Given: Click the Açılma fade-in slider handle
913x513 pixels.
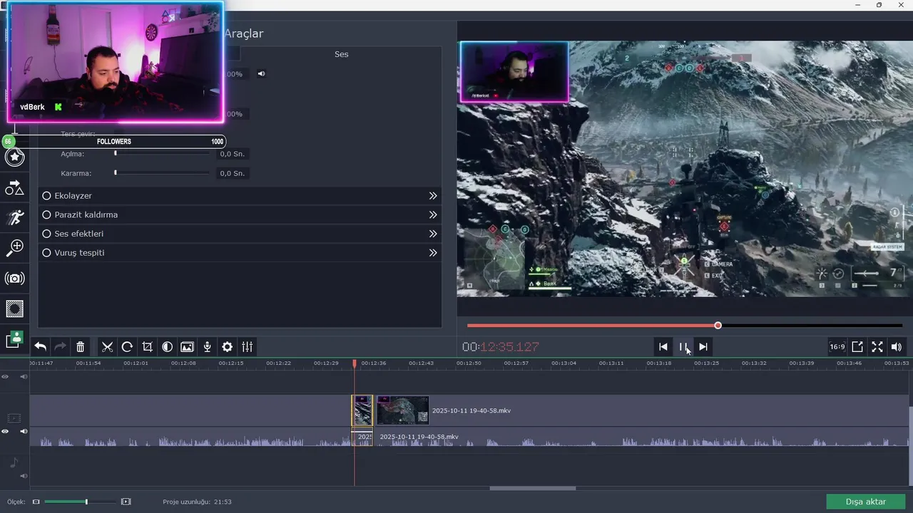Looking at the screenshot, I should (116, 153).
